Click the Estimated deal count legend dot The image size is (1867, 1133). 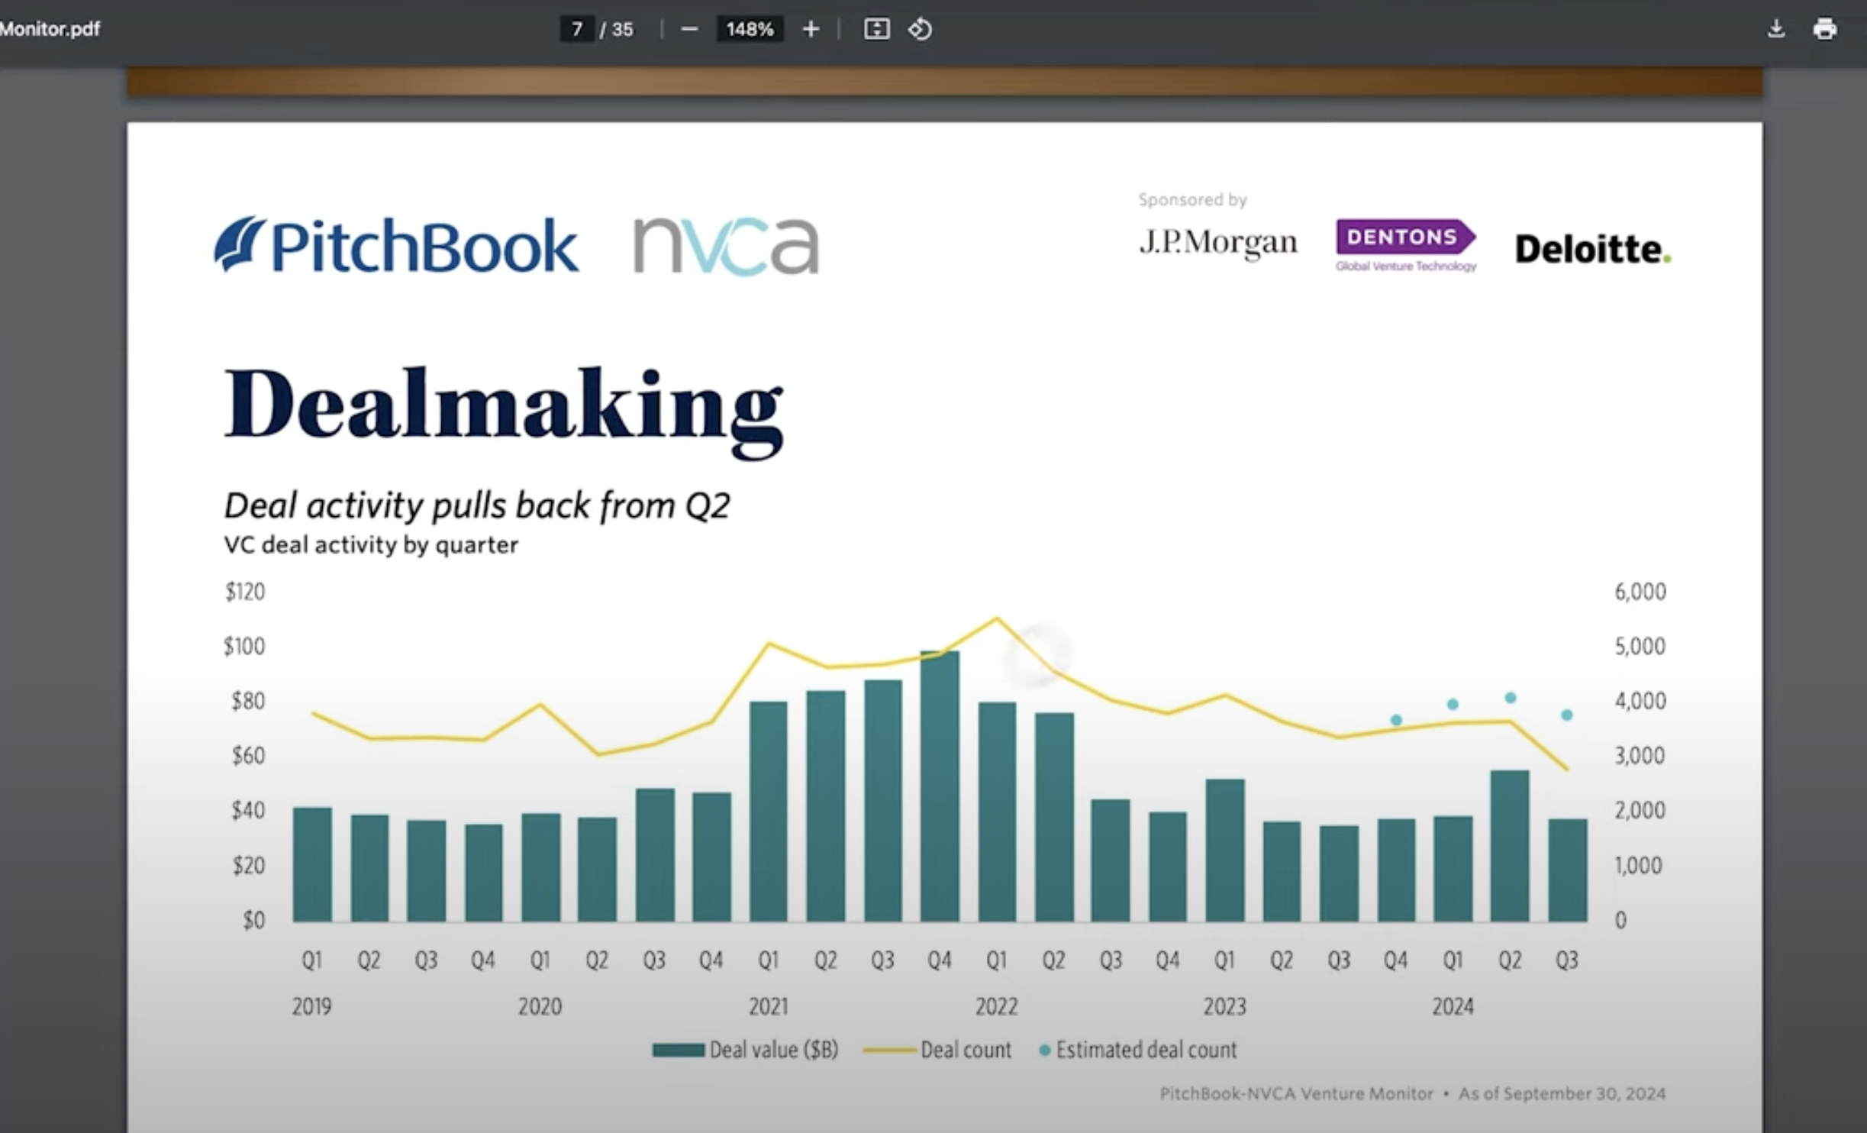click(x=1045, y=1051)
